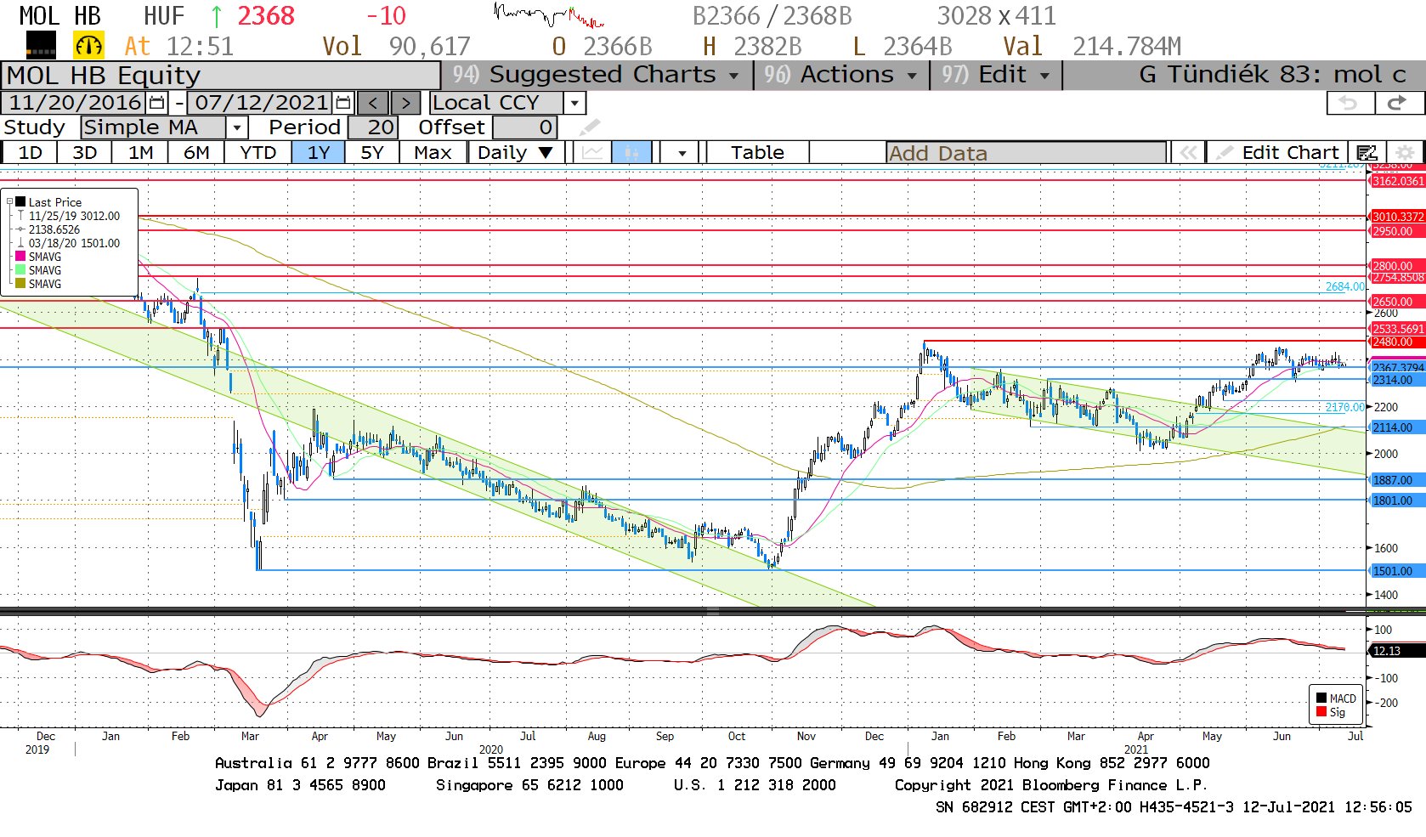Select the Max range tab
Viewport: 1426px width, 837px height.
[433, 153]
